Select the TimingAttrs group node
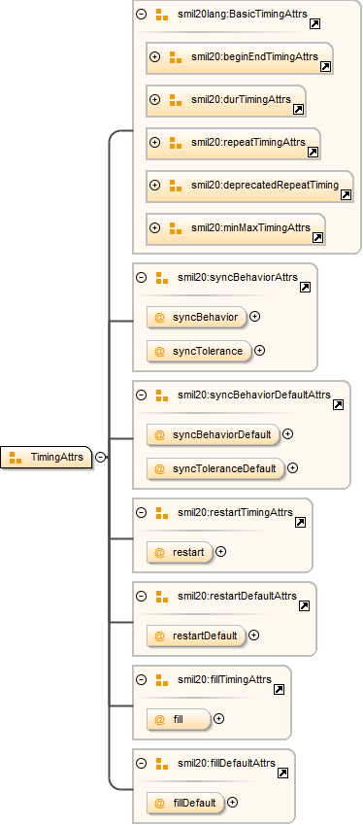The width and height of the screenshot is (363, 825). point(46,458)
